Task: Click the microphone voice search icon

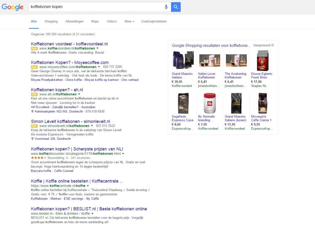Action: coord(166,7)
